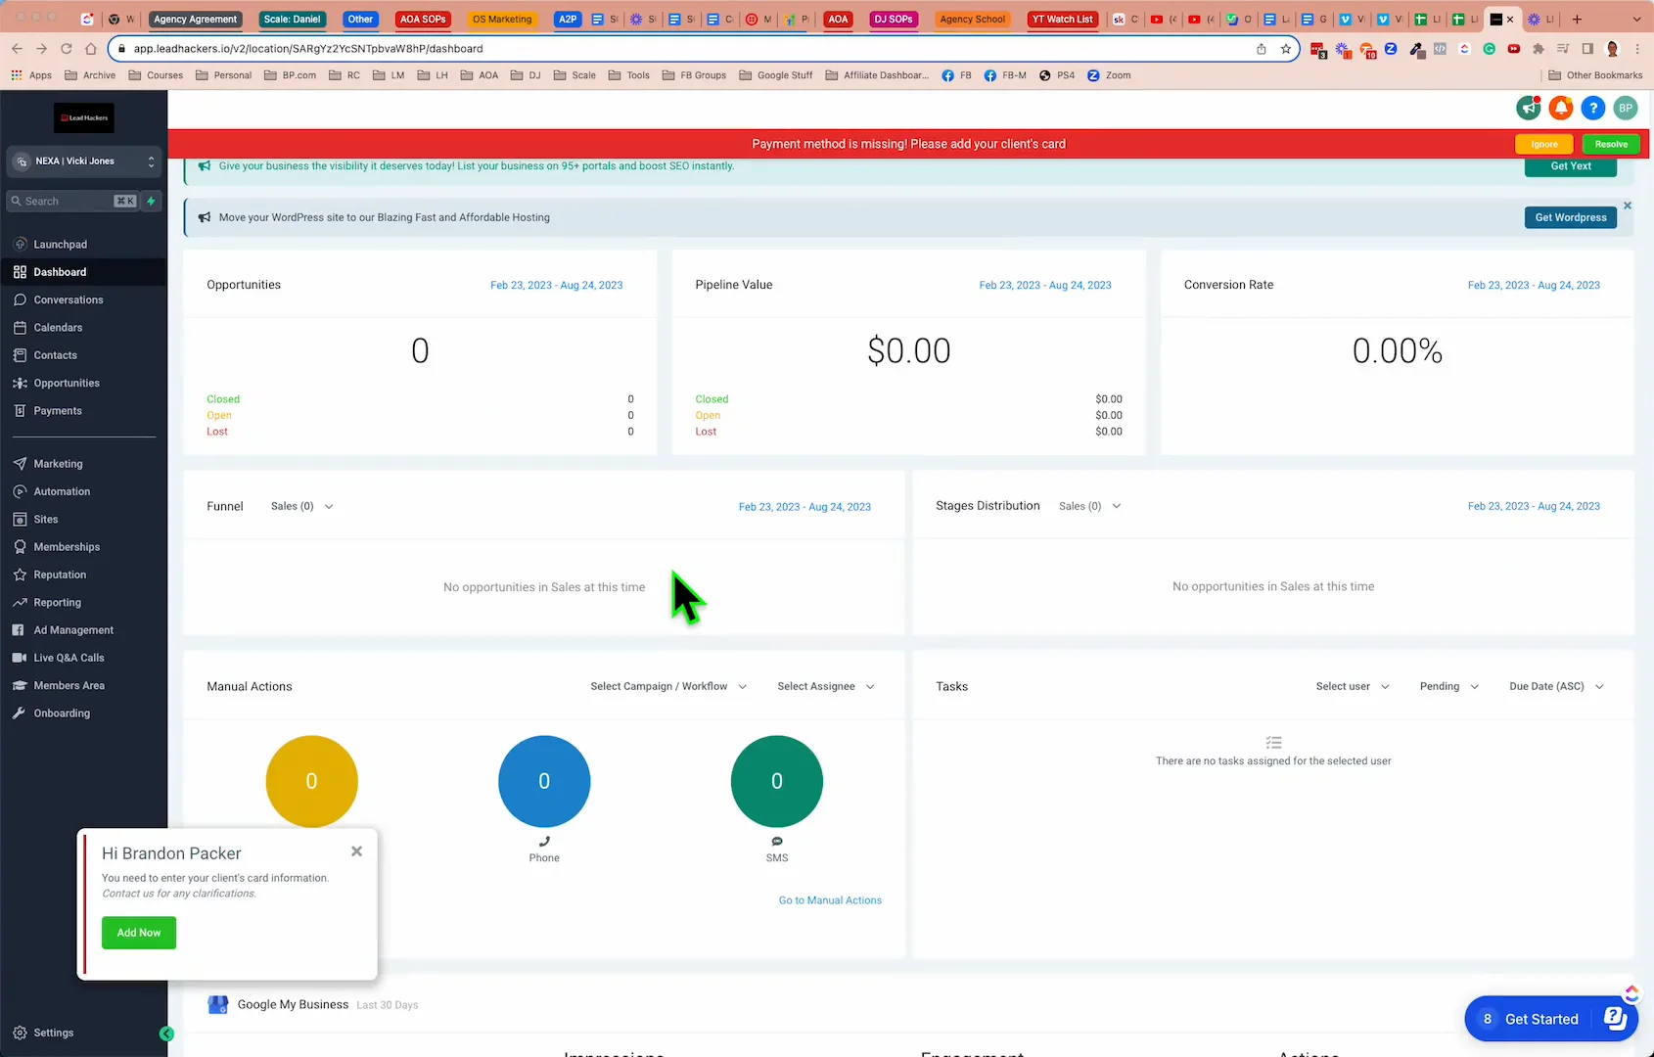
Task: Click the Resolve payment button
Action: pyautogui.click(x=1610, y=144)
